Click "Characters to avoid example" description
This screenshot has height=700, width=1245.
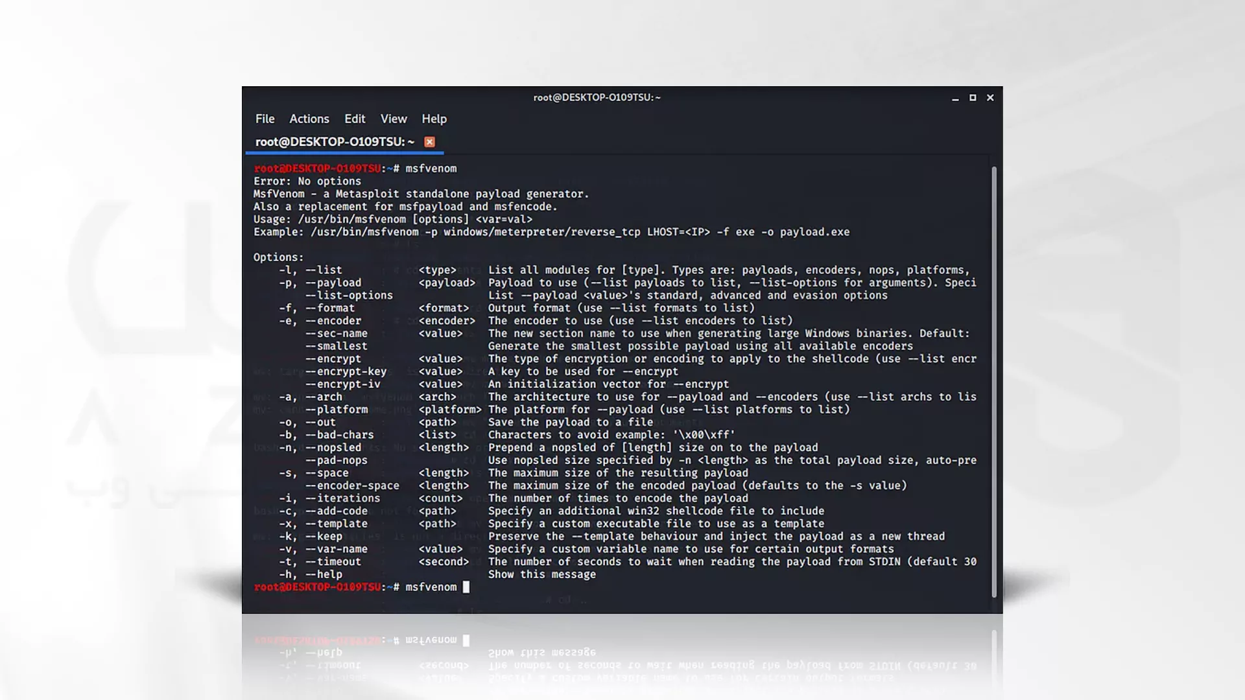tap(611, 435)
